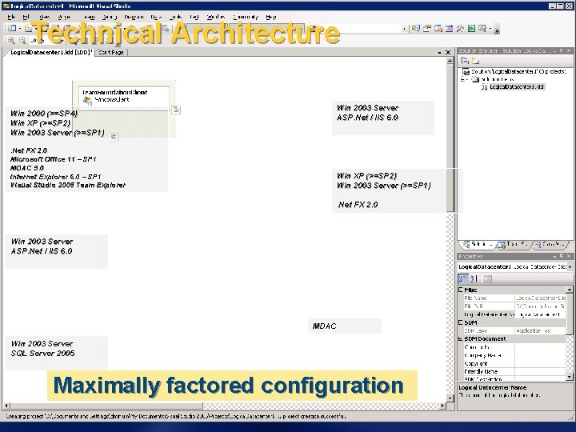This screenshot has height=432, width=576.
Task: Open the File menu
Action: [11, 17]
